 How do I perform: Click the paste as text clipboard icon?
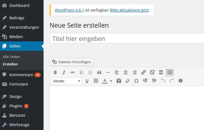click(x=119, y=81)
